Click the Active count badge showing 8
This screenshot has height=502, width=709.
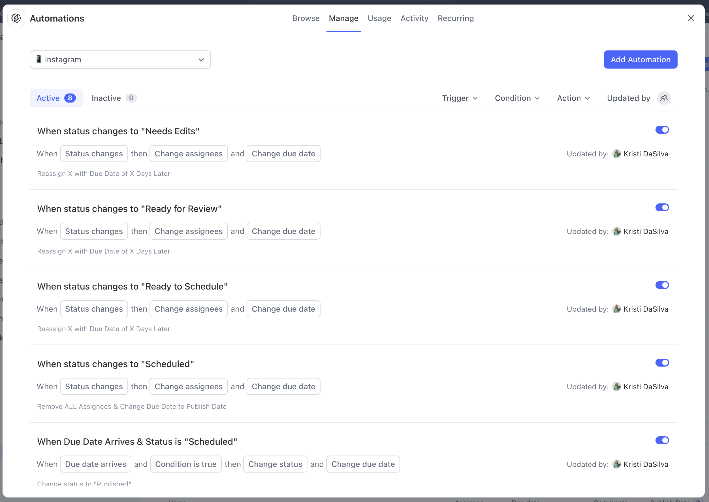point(70,98)
